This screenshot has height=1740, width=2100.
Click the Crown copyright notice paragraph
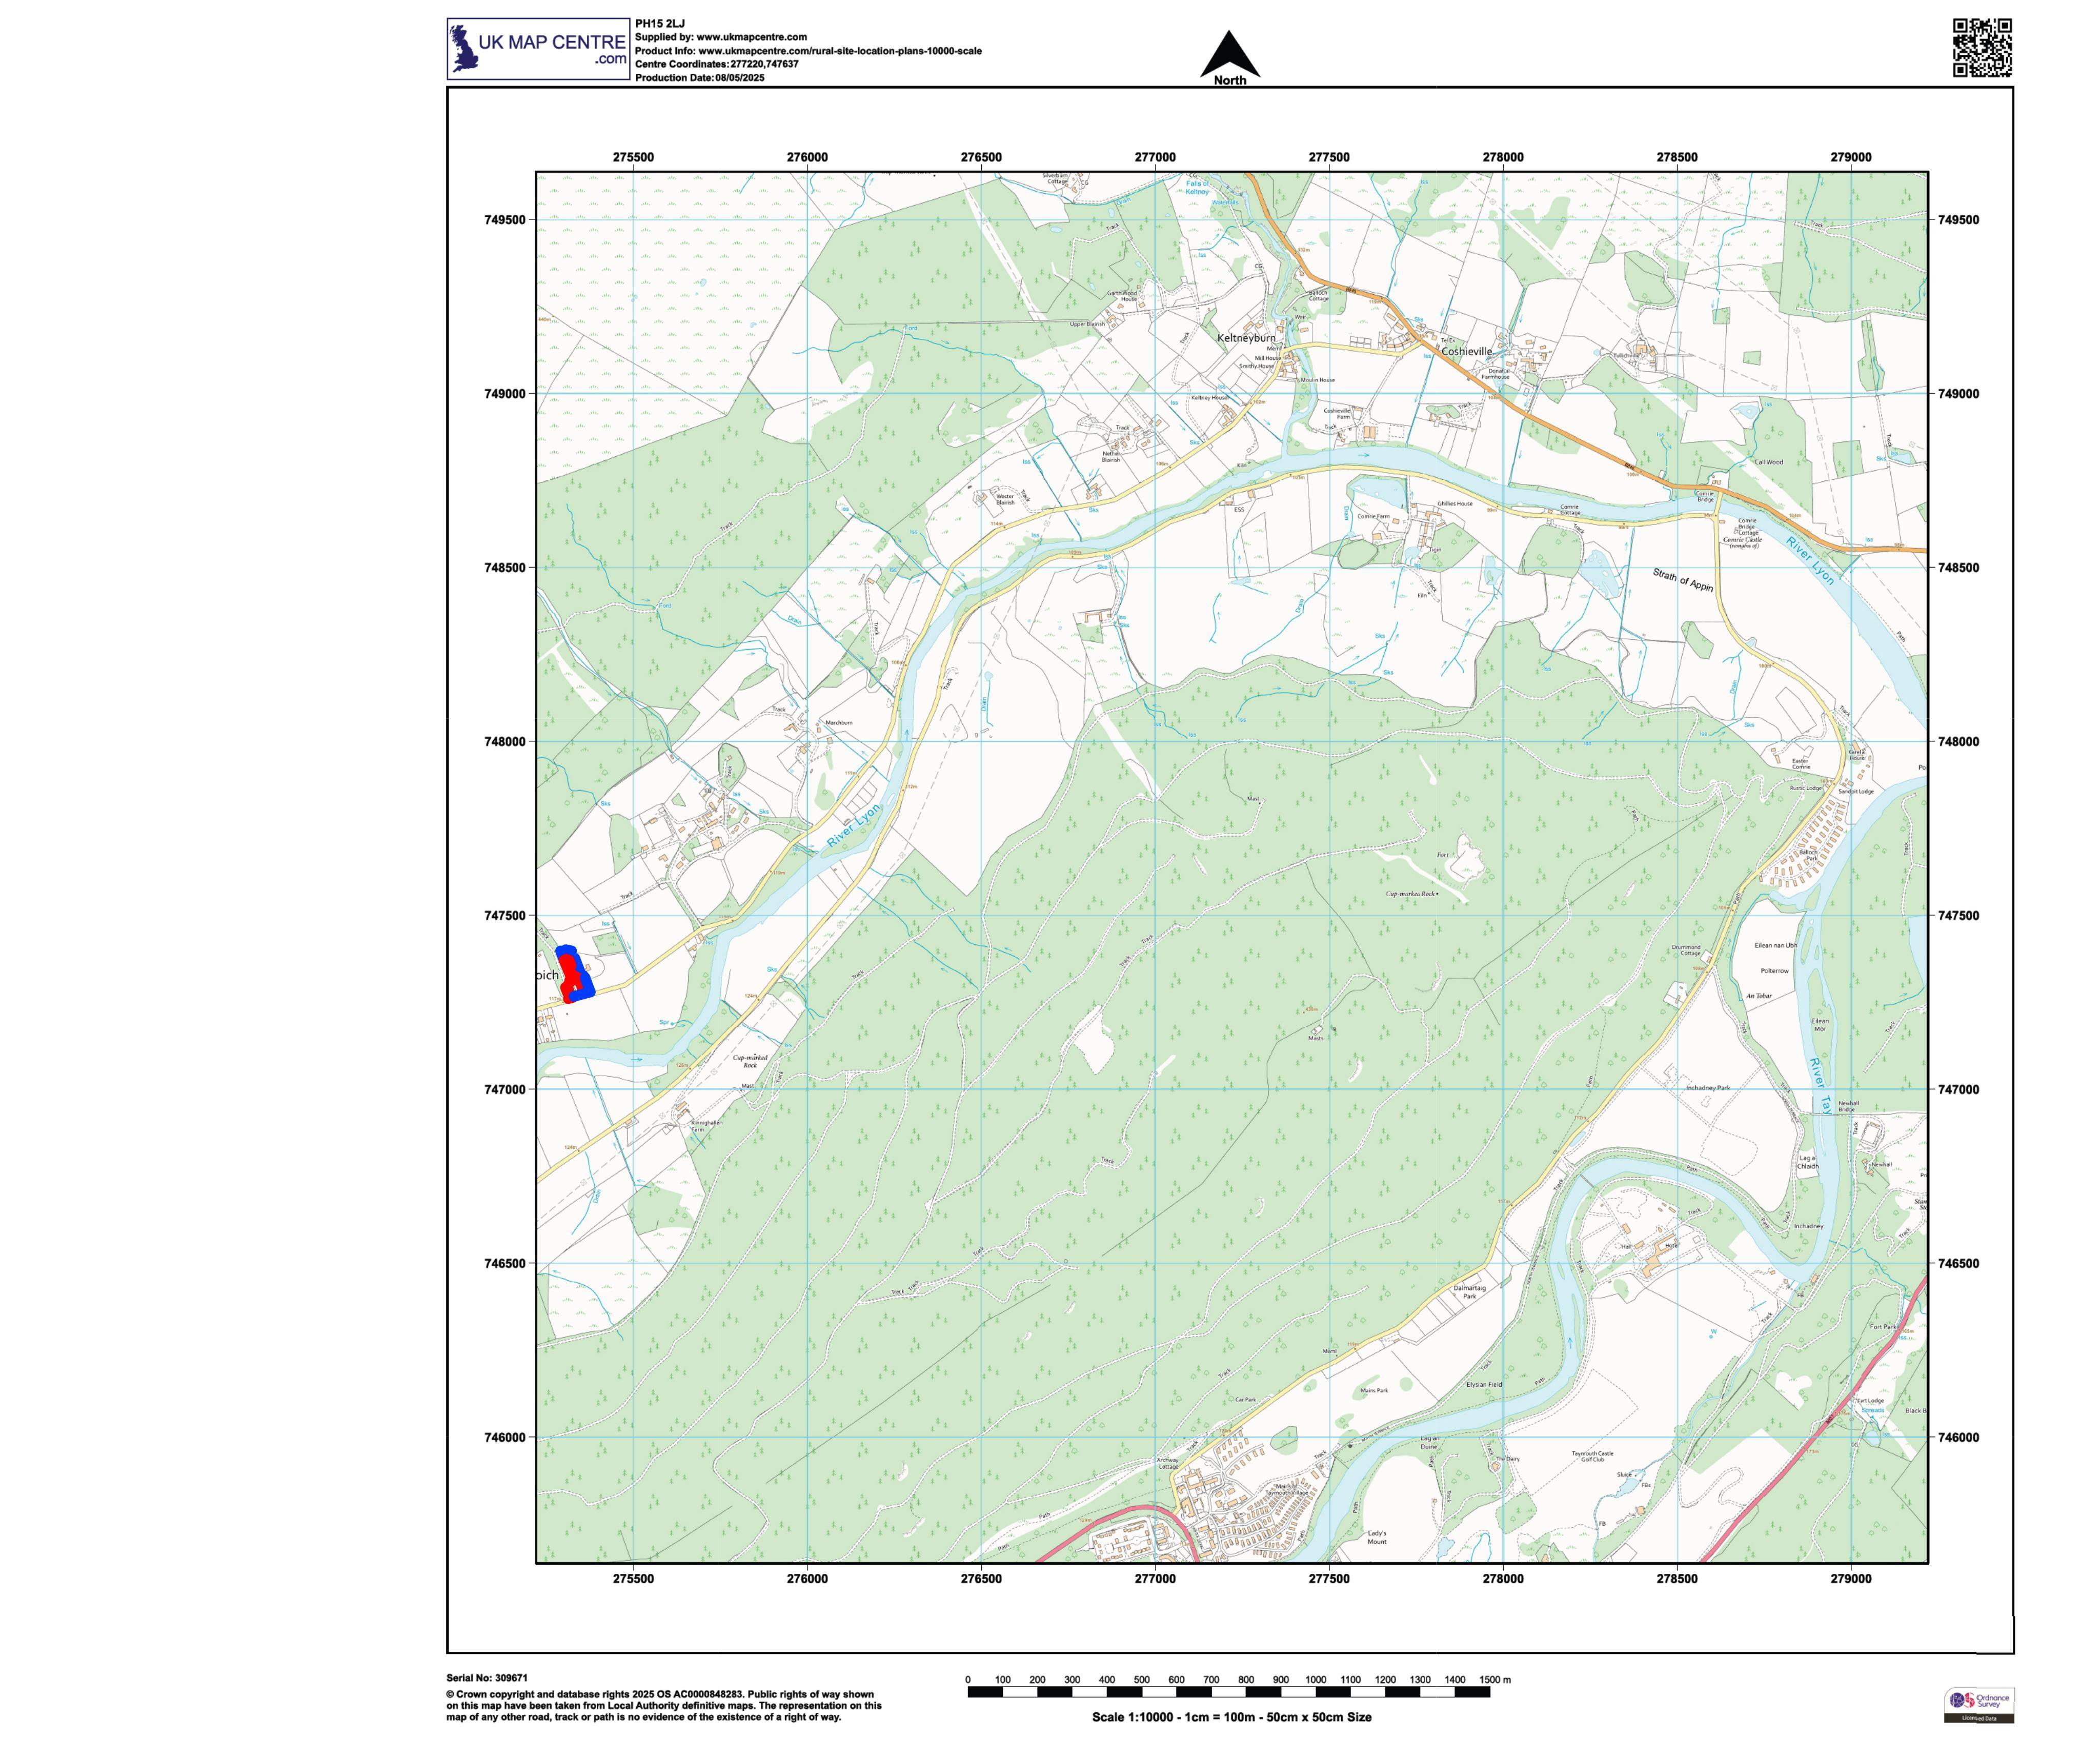(x=664, y=1705)
